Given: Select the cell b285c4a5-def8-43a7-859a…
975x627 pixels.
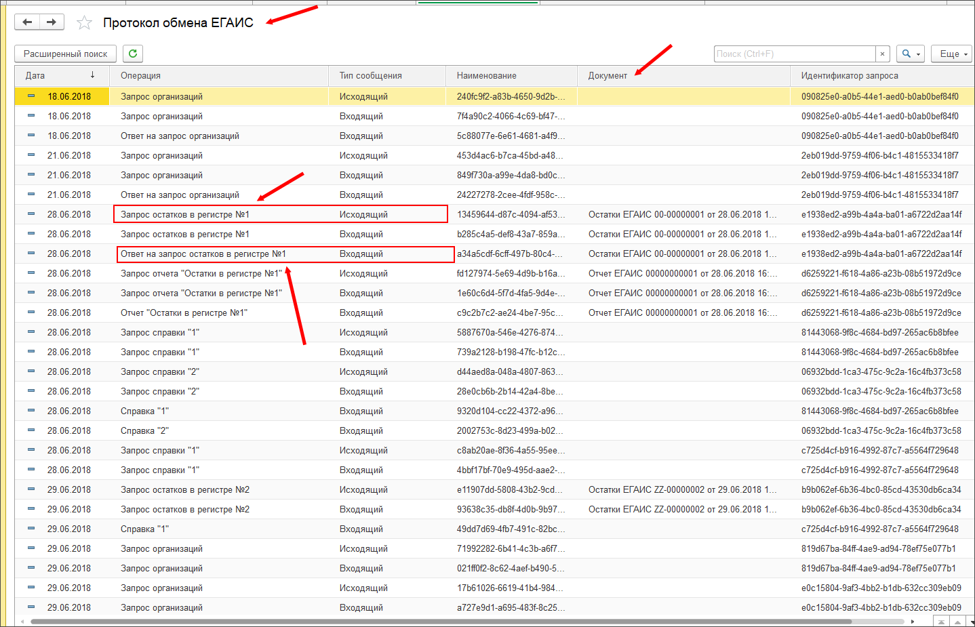Looking at the screenshot, I should 511,234.
